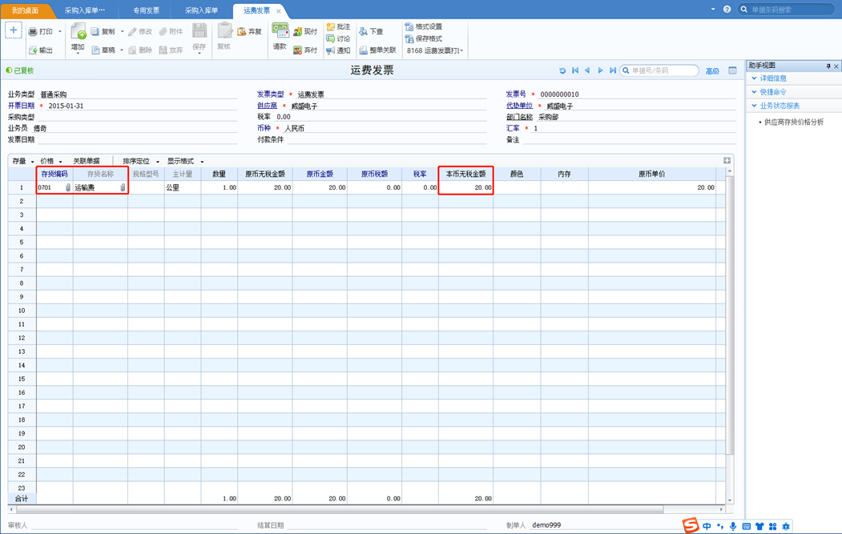Click the layout toggle icon beside 高级
This screenshot has height=534, width=842.
(732, 70)
